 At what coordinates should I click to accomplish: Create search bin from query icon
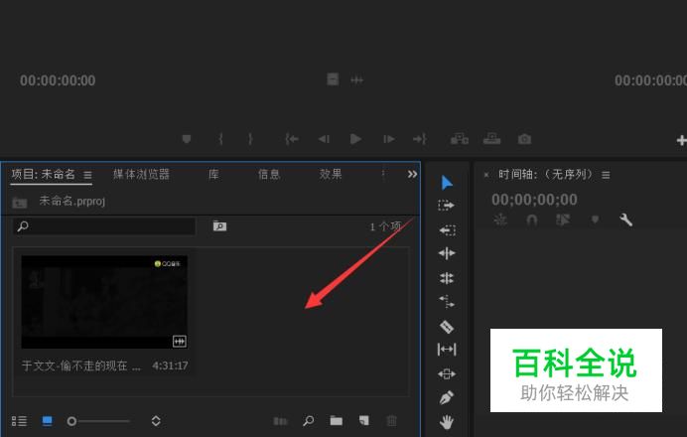click(219, 225)
